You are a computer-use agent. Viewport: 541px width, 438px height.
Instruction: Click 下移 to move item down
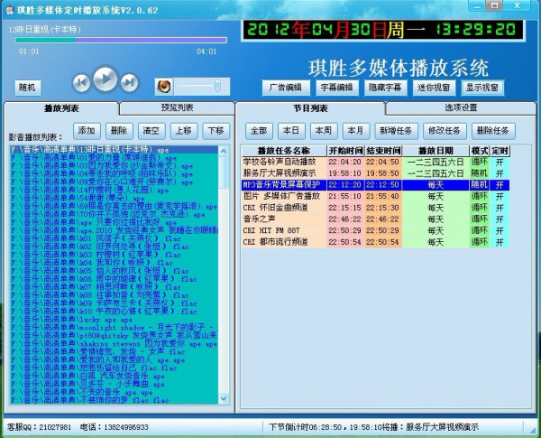216,131
